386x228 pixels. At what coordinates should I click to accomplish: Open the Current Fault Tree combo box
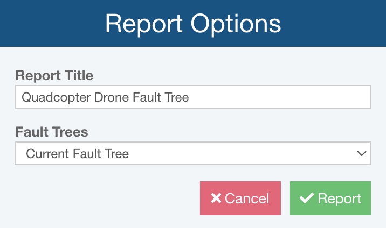point(192,154)
